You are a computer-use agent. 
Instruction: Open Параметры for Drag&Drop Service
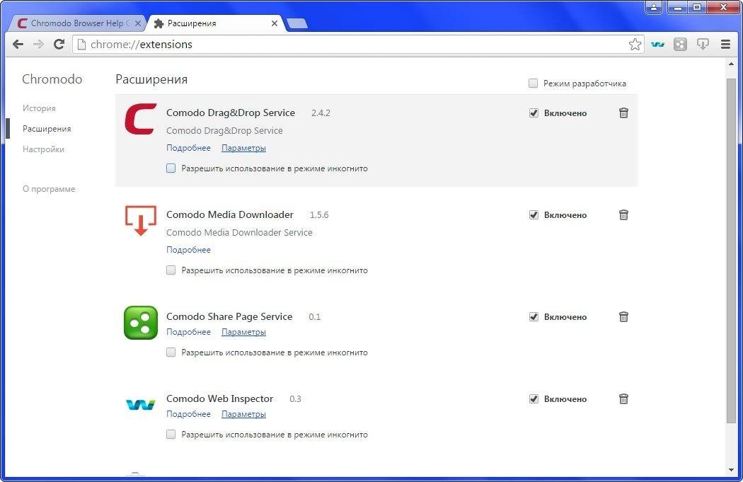click(243, 148)
